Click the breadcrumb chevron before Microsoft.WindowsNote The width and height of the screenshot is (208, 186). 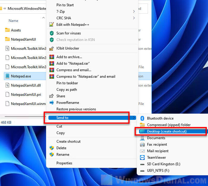5,9
